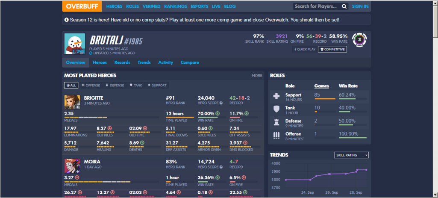Click the down arrow next to 3,937 dmg blocked
The height and width of the screenshot is (198, 438).
[245, 143]
